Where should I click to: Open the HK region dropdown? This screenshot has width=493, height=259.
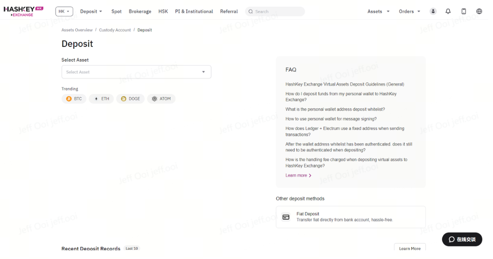[64, 11]
